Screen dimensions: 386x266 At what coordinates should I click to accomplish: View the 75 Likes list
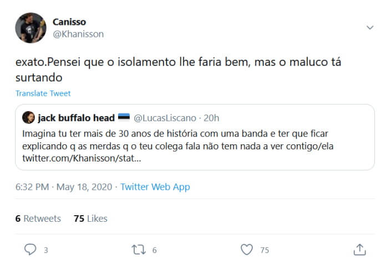pos(90,218)
